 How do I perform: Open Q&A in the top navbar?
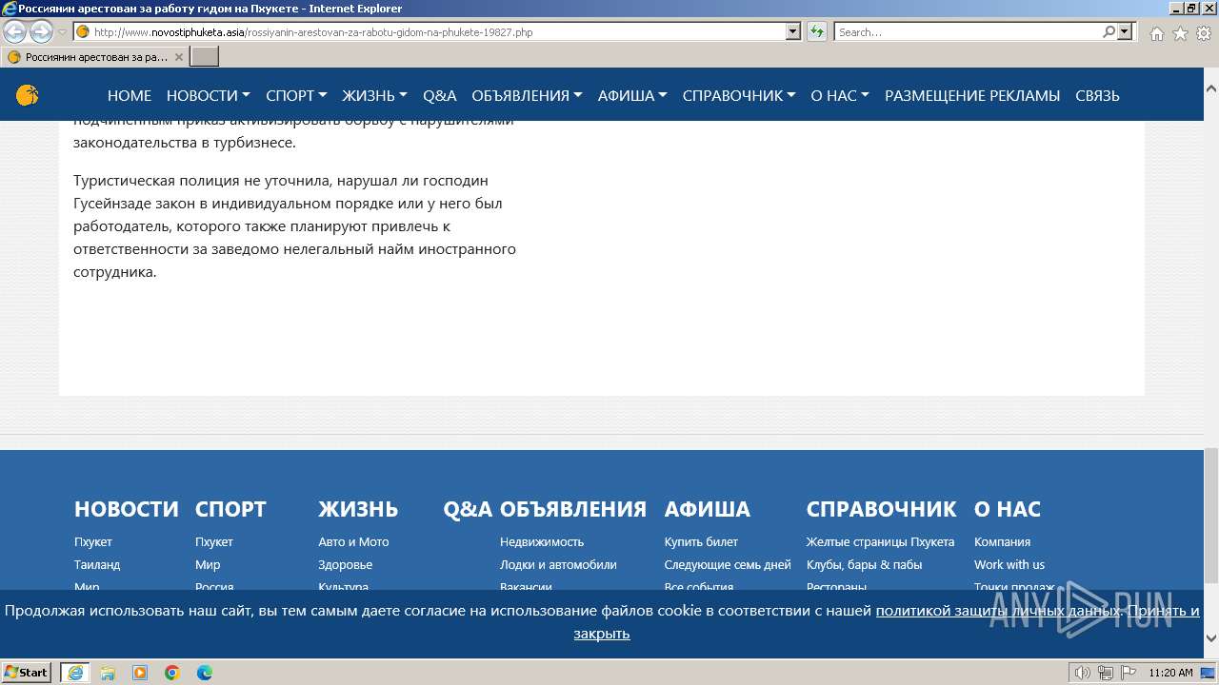tap(440, 95)
